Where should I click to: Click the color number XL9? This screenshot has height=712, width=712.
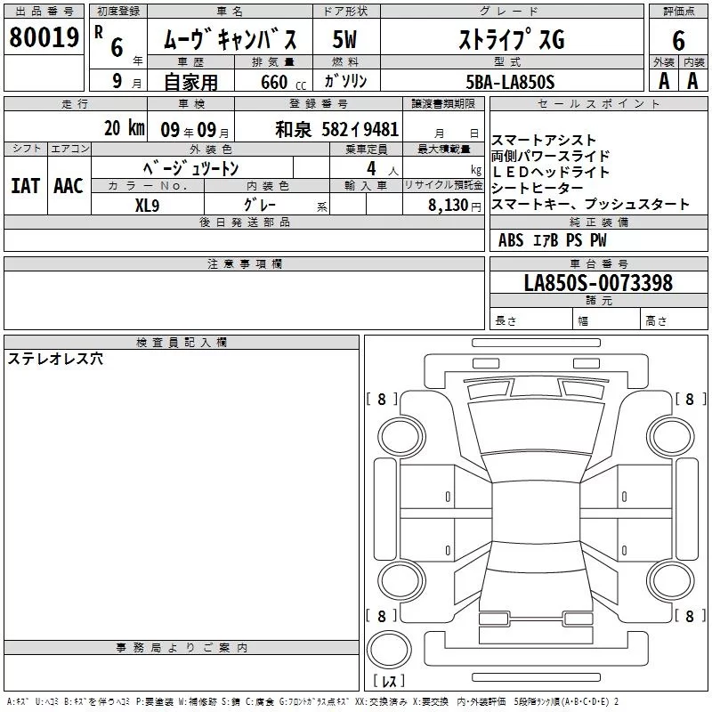coord(147,204)
